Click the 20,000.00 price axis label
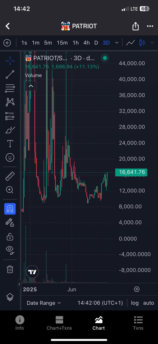 (x=132, y=159)
